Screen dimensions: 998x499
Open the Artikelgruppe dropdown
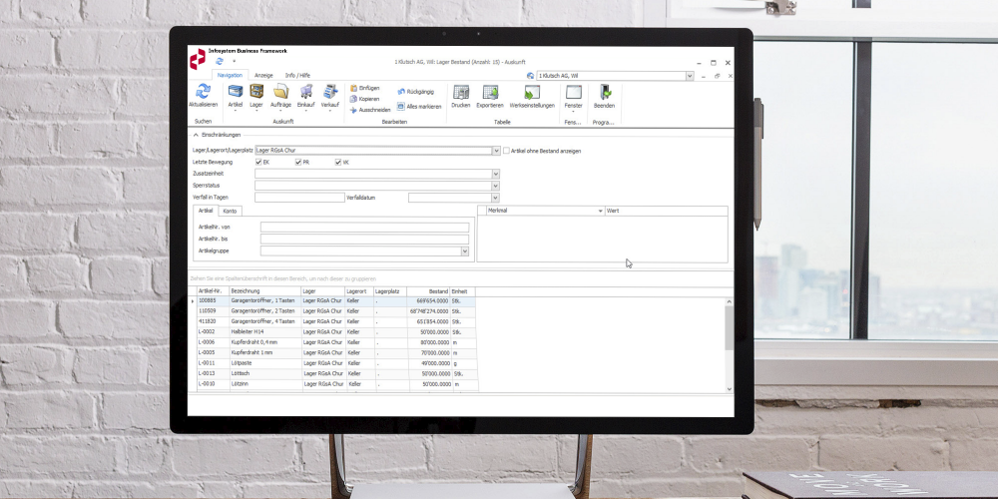[465, 251]
